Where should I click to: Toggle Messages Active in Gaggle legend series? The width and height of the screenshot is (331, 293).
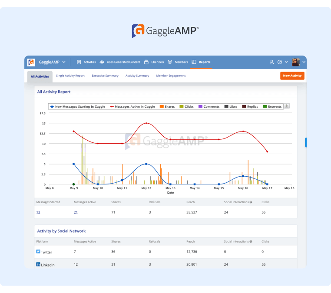tap(132, 106)
